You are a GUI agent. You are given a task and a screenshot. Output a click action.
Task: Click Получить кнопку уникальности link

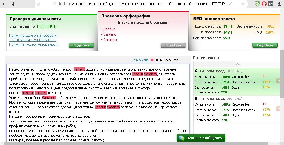pos(34,44)
